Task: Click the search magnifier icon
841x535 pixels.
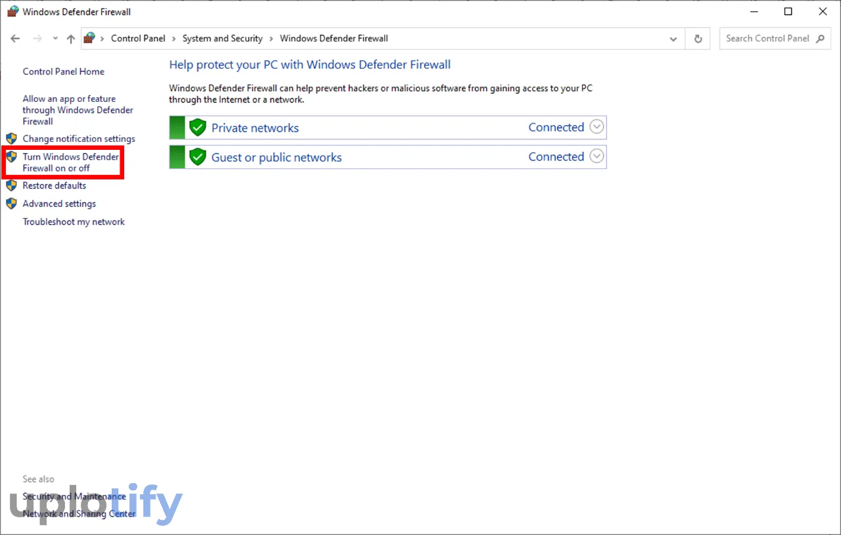Action: (820, 39)
